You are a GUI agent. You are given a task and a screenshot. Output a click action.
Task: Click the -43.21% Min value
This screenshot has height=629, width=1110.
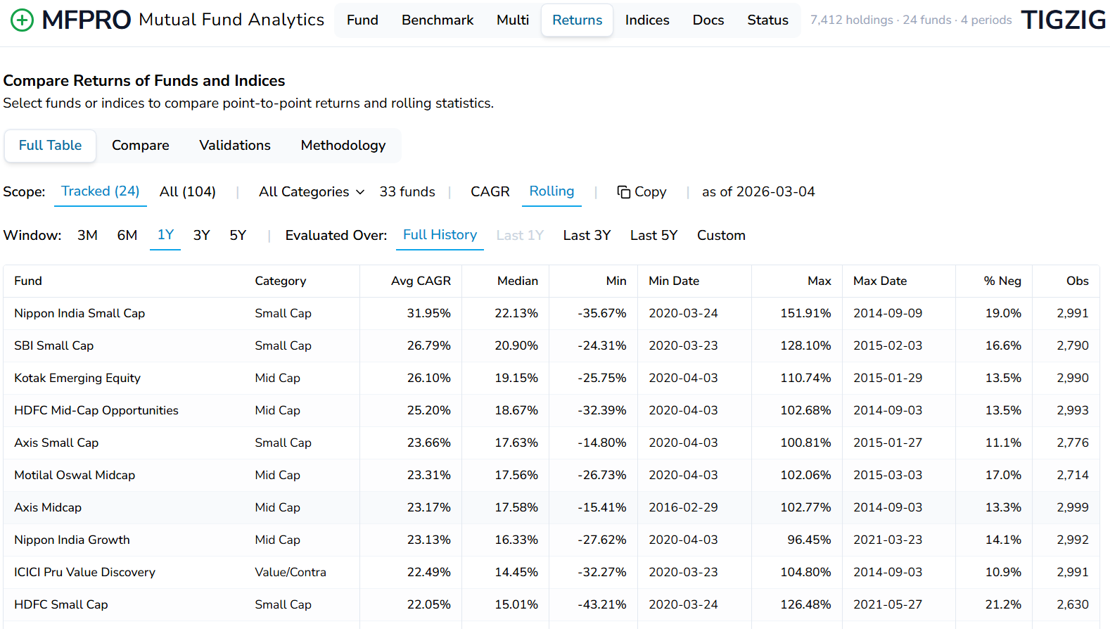point(602,604)
